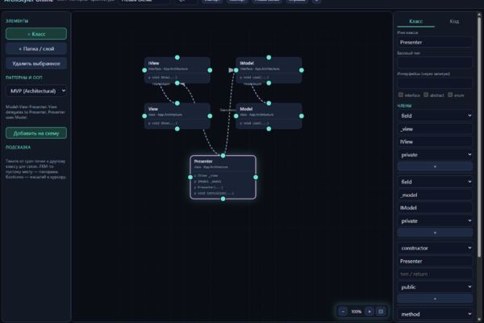Image resolution: width=484 pixels, height=323 pixels.
Task: Tick the enum checkbox
Action: [x=450, y=94]
